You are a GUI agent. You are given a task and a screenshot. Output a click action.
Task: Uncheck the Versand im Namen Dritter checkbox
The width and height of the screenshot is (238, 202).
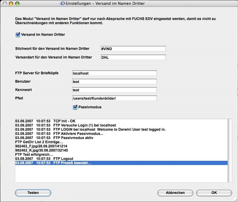(x=18, y=35)
